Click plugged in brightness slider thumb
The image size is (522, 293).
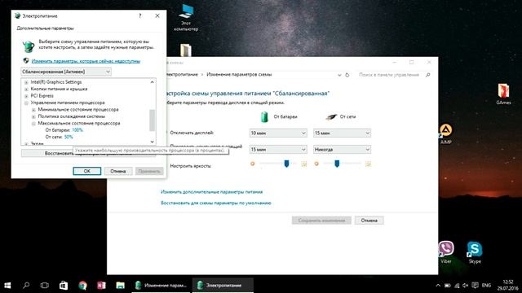(337, 163)
